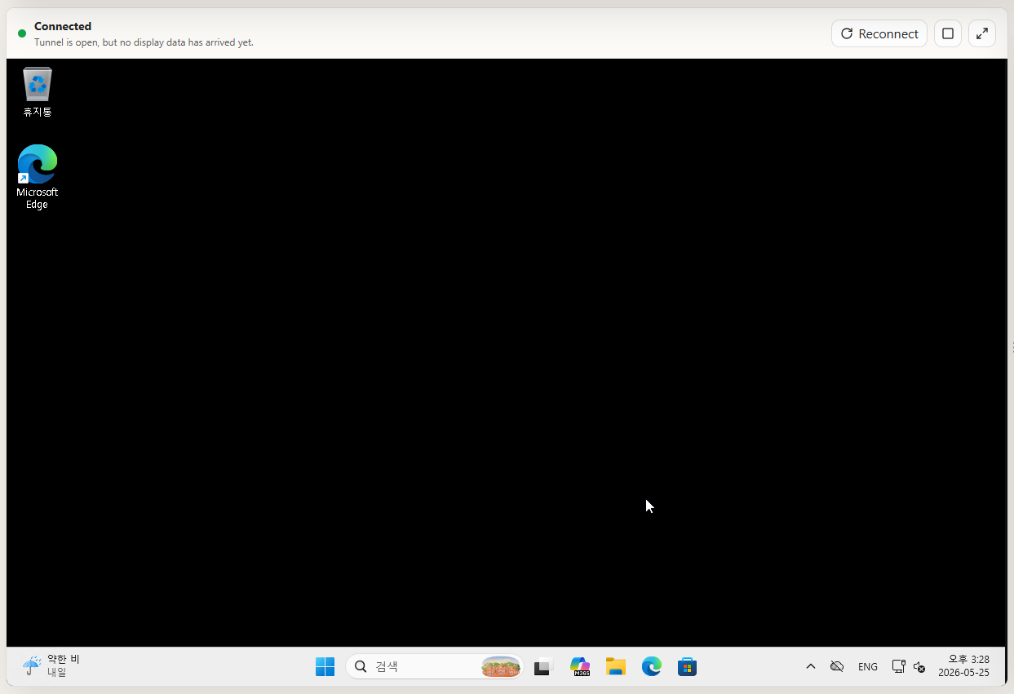Open File Explorer from the taskbar
Viewport: 1014px width, 694px height.
point(616,666)
